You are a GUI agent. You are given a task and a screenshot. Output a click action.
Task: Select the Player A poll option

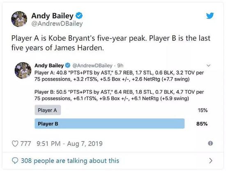[48, 110]
